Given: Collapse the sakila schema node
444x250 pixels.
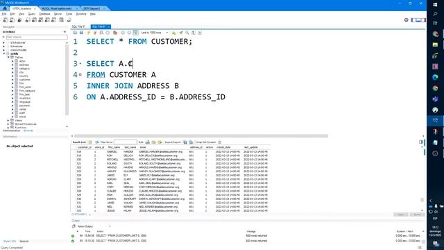Looking at the screenshot, I should (x=4, y=53).
